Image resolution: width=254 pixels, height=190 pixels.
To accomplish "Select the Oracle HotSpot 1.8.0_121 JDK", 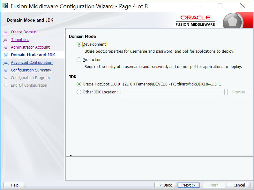I will tap(79, 84).
